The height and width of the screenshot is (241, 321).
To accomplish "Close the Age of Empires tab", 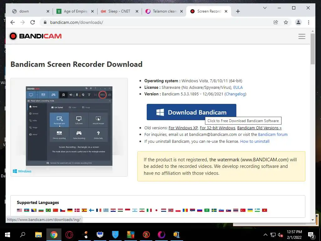I will [92, 11].
